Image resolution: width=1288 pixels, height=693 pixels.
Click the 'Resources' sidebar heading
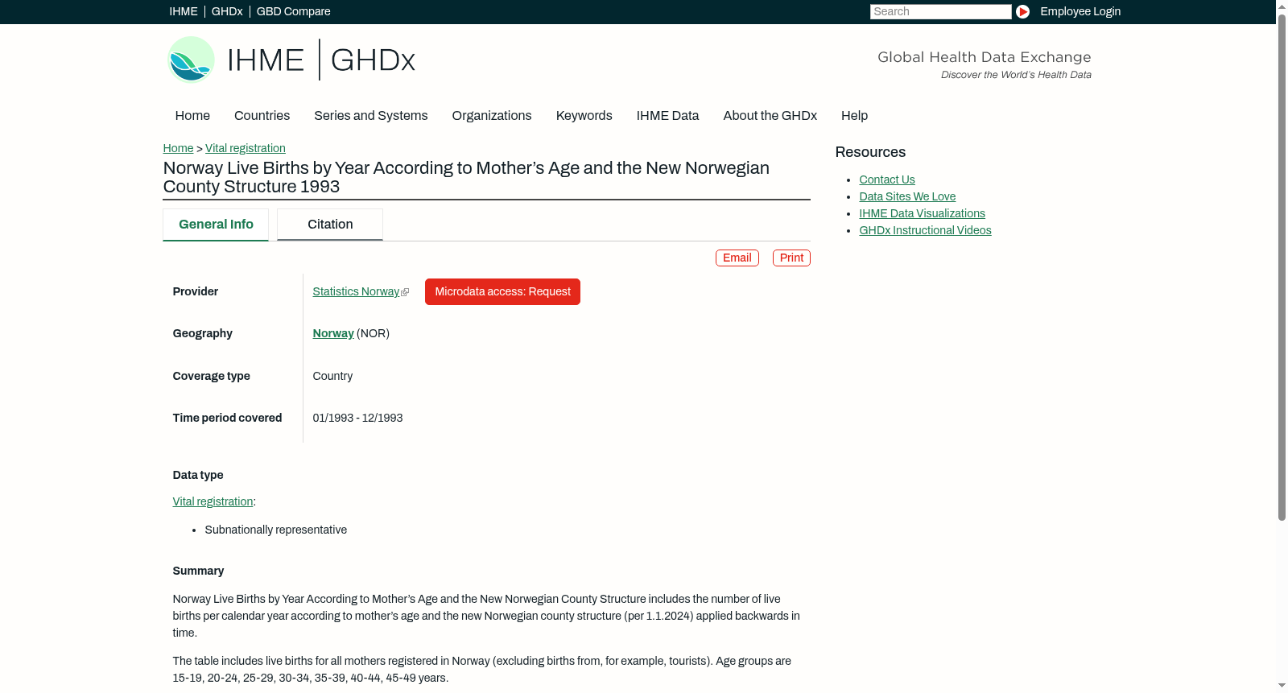[870, 152]
